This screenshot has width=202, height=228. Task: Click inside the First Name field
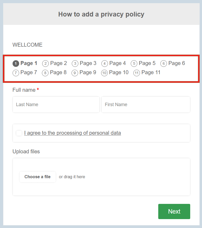(146, 105)
